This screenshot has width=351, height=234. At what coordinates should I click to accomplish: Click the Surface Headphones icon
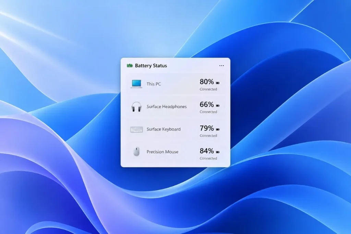[x=136, y=107]
